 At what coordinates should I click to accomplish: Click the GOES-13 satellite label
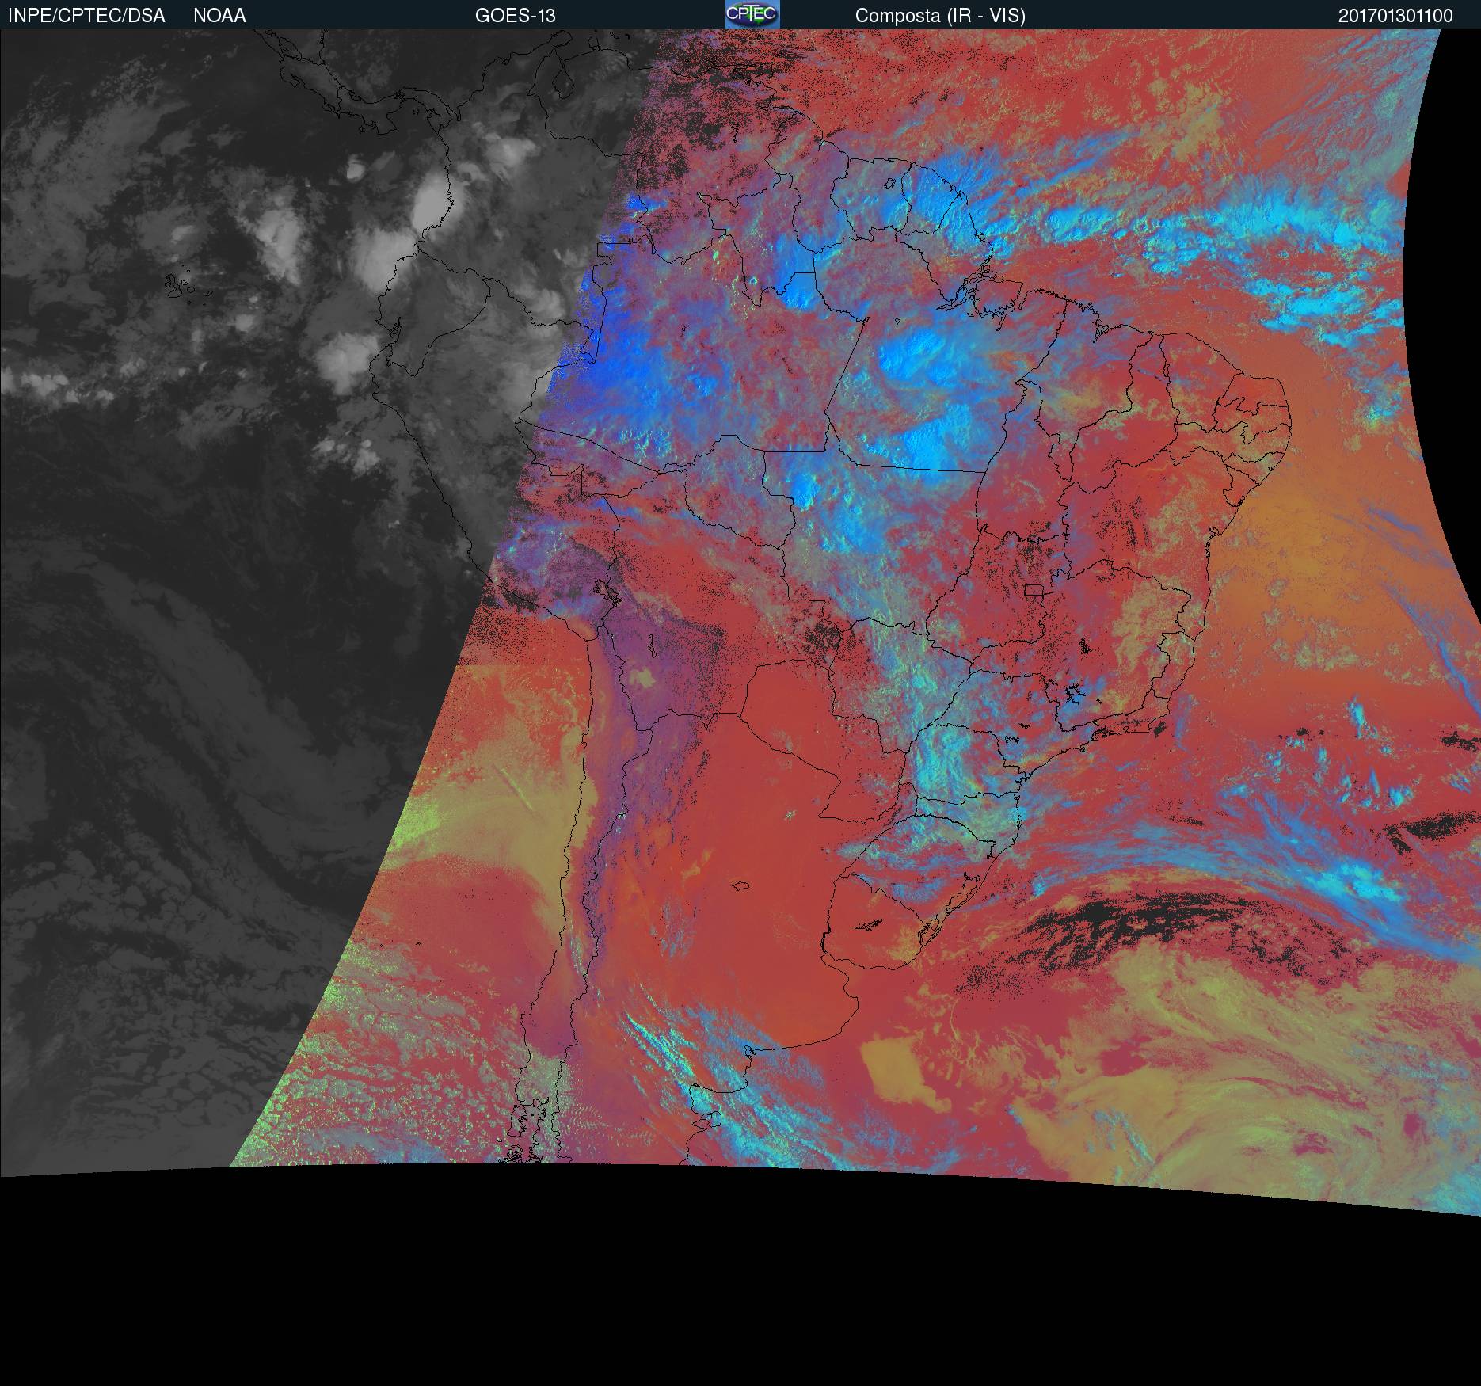515,16
